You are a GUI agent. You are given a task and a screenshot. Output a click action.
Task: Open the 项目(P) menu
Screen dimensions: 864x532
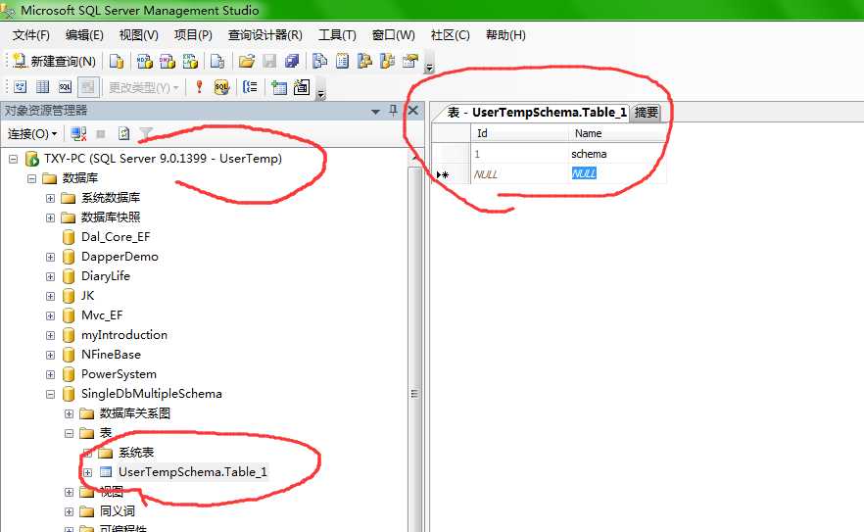pyautogui.click(x=193, y=35)
